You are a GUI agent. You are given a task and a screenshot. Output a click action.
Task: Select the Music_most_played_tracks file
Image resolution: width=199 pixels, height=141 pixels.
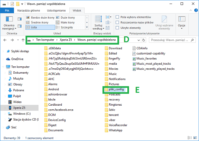(x=152, y=64)
